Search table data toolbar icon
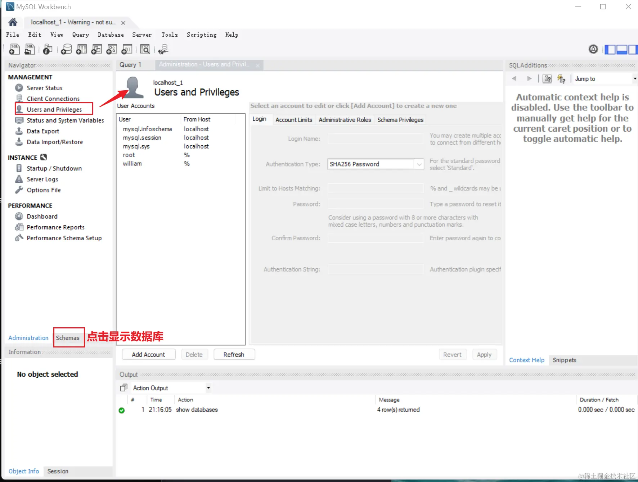 pos(145,49)
